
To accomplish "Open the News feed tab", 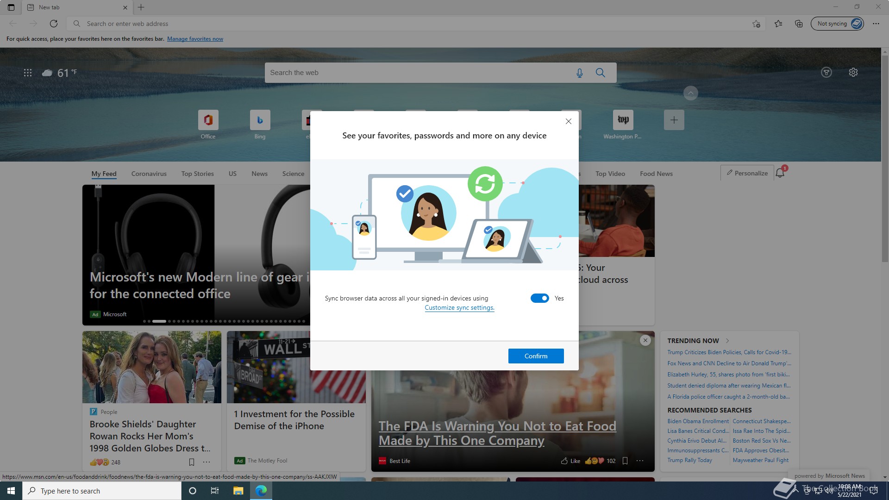I will 259,174.
